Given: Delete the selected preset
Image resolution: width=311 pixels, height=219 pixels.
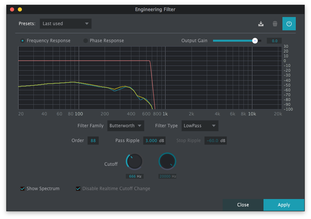Looking at the screenshot, I should point(275,23).
